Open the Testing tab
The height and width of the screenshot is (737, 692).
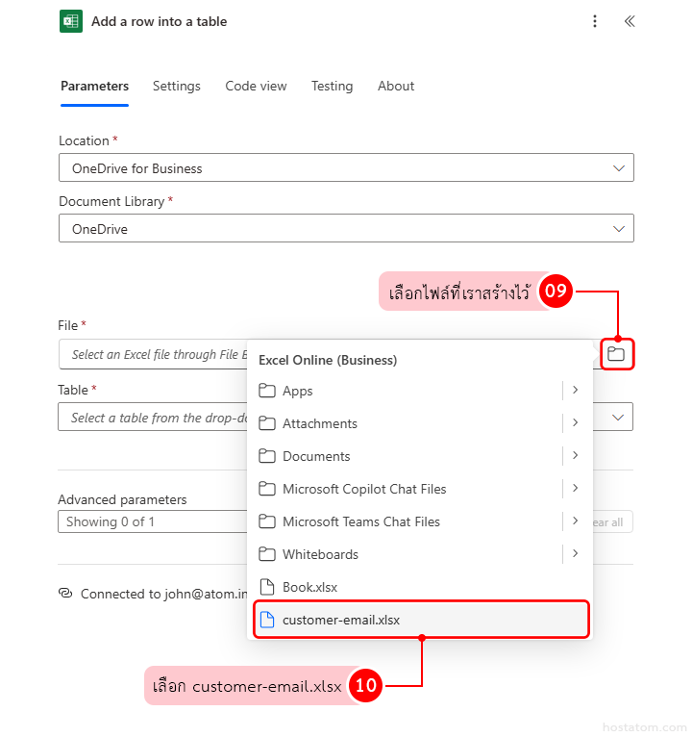332,87
